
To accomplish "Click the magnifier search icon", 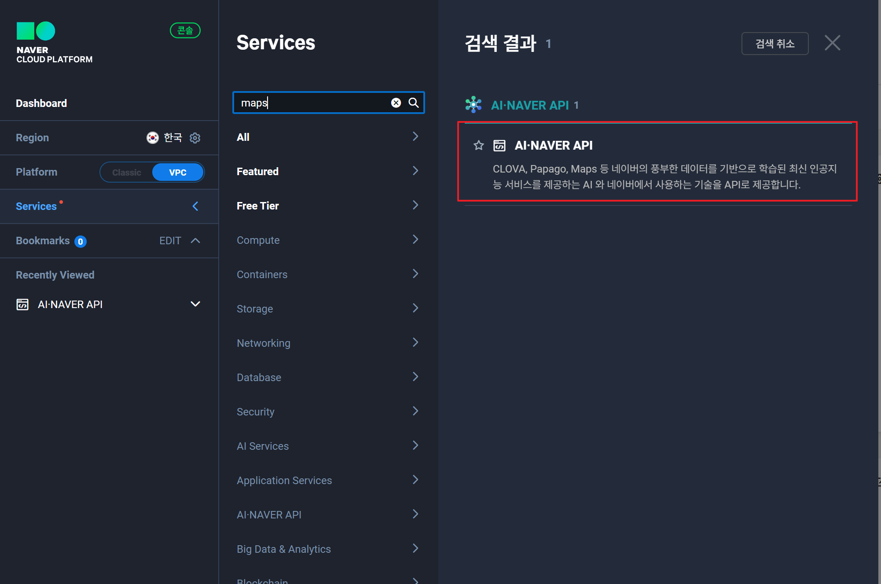I will tap(414, 103).
